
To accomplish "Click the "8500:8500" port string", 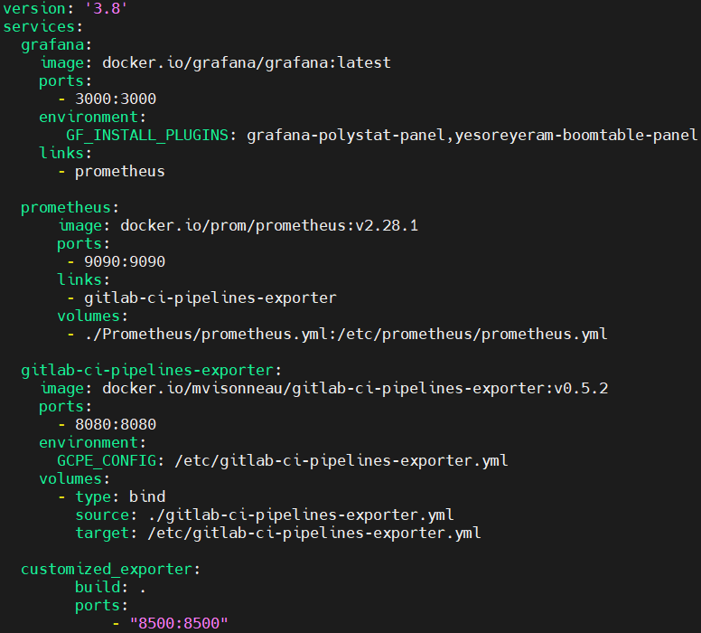I will point(179,624).
